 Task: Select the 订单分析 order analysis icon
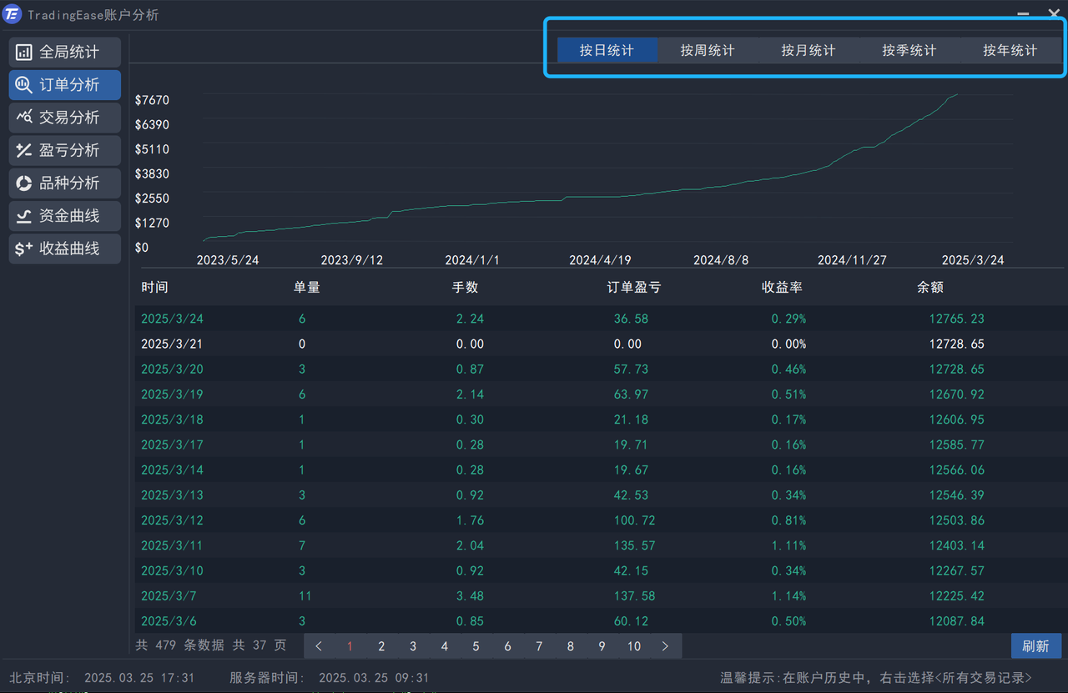tap(24, 85)
